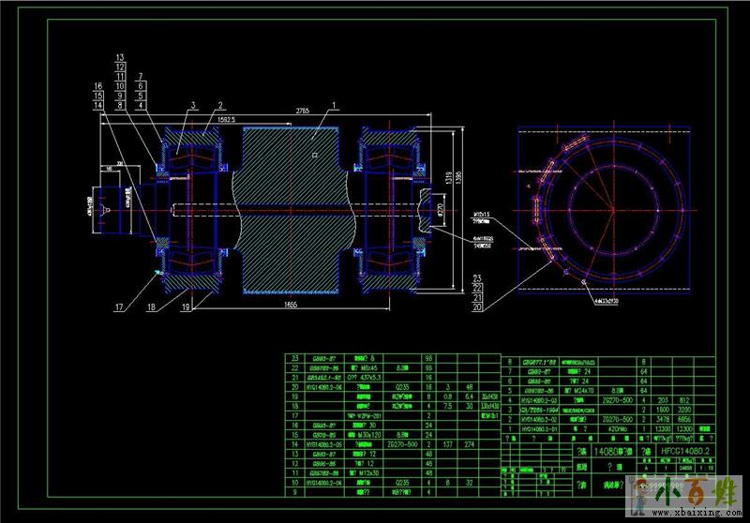Image resolution: width=750 pixels, height=523 pixels.
Task: Select the Q235 material cell in row 20
Action: (405, 385)
